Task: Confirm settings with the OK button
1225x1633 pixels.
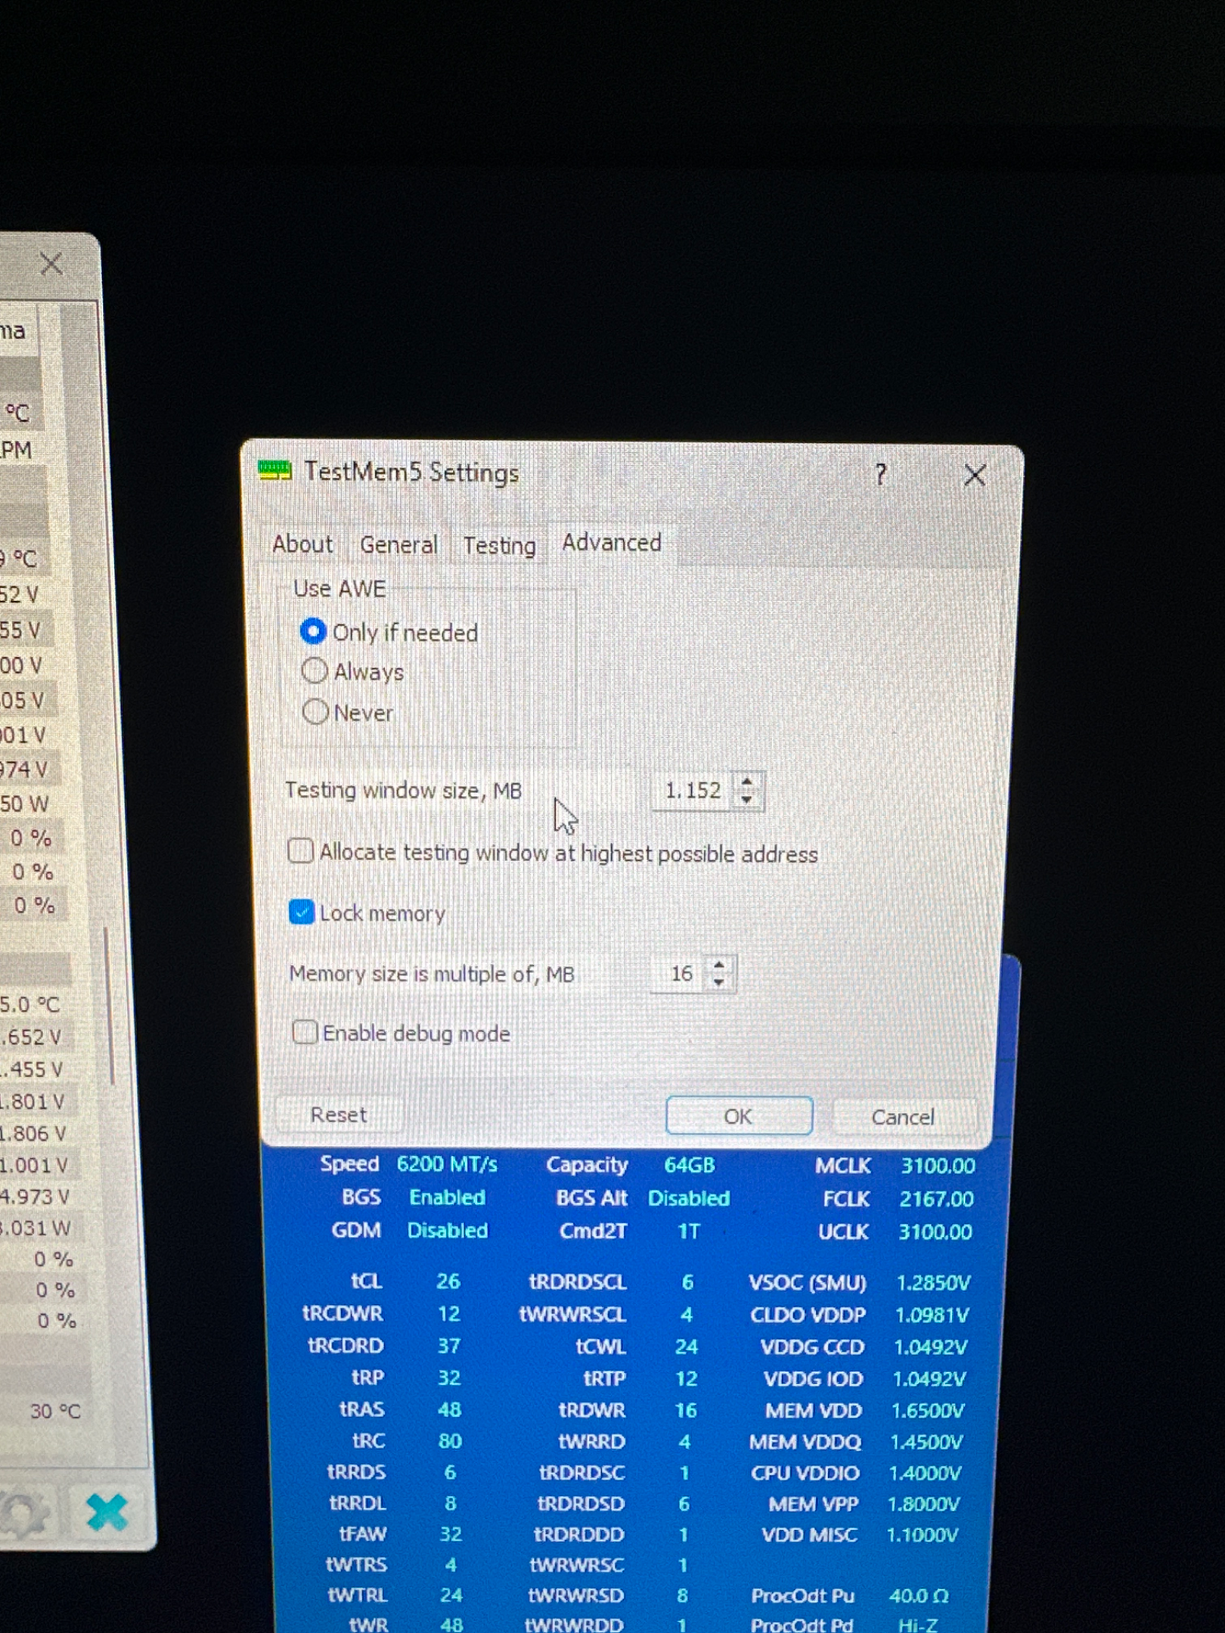Action: click(739, 1116)
